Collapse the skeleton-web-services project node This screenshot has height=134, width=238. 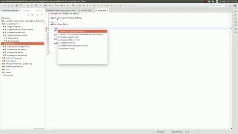1,21
